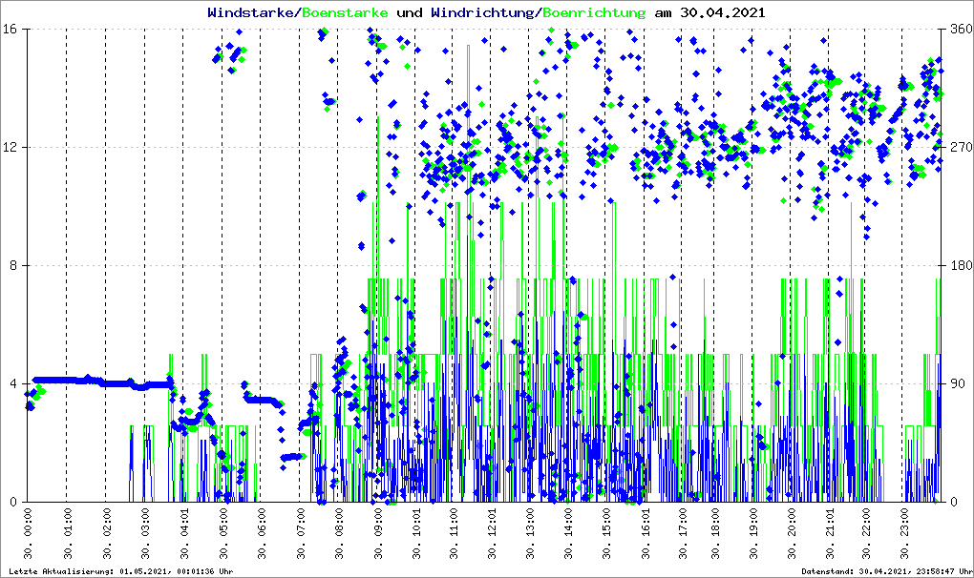This screenshot has height=578, width=974.
Task: Click the time label '30. 23:00'
Action: point(903,533)
